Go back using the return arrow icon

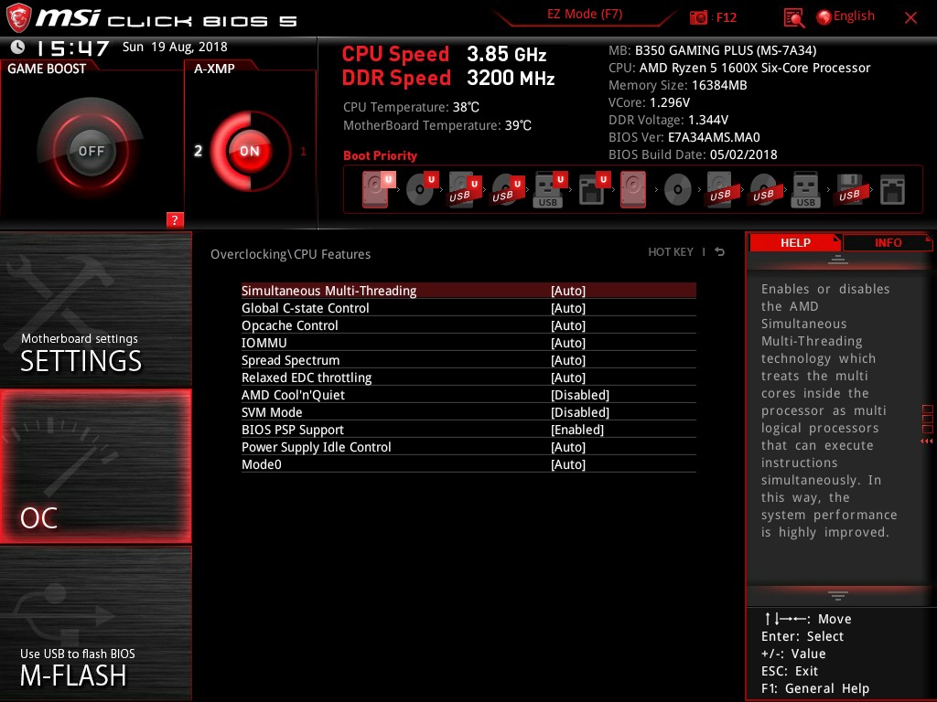pyautogui.click(x=719, y=252)
